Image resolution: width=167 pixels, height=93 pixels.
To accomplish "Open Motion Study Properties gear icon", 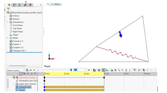I will (x=139, y=70).
